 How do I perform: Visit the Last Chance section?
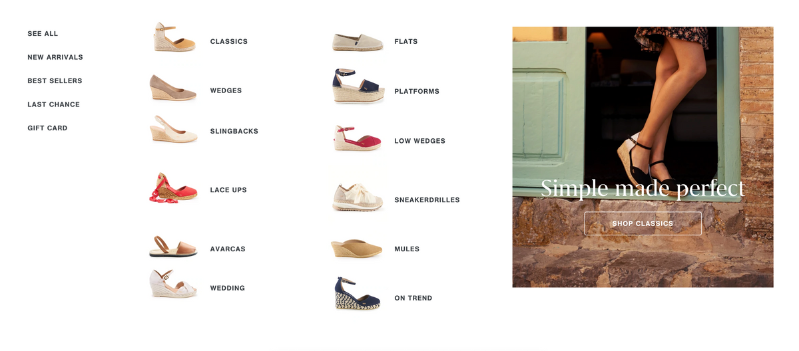click(53, 104)
